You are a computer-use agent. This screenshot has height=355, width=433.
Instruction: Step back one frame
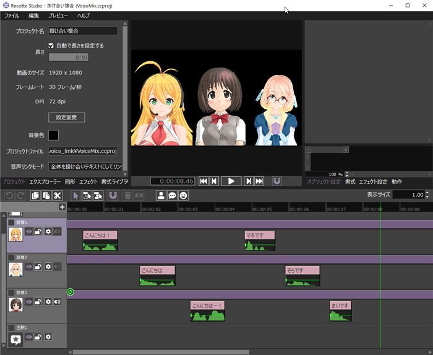point(214,181)
